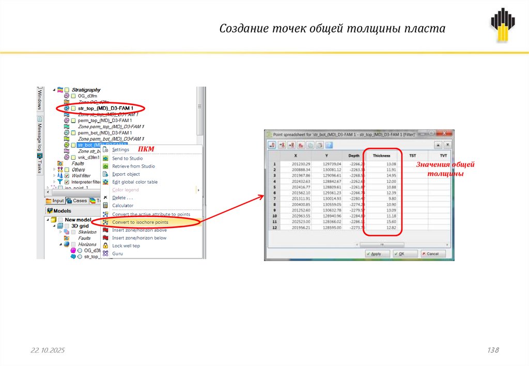The height and width of the screenshot is (366, 529).
Task: Click the OK button in the Point spreadsheet
Action: pos(405,254)
